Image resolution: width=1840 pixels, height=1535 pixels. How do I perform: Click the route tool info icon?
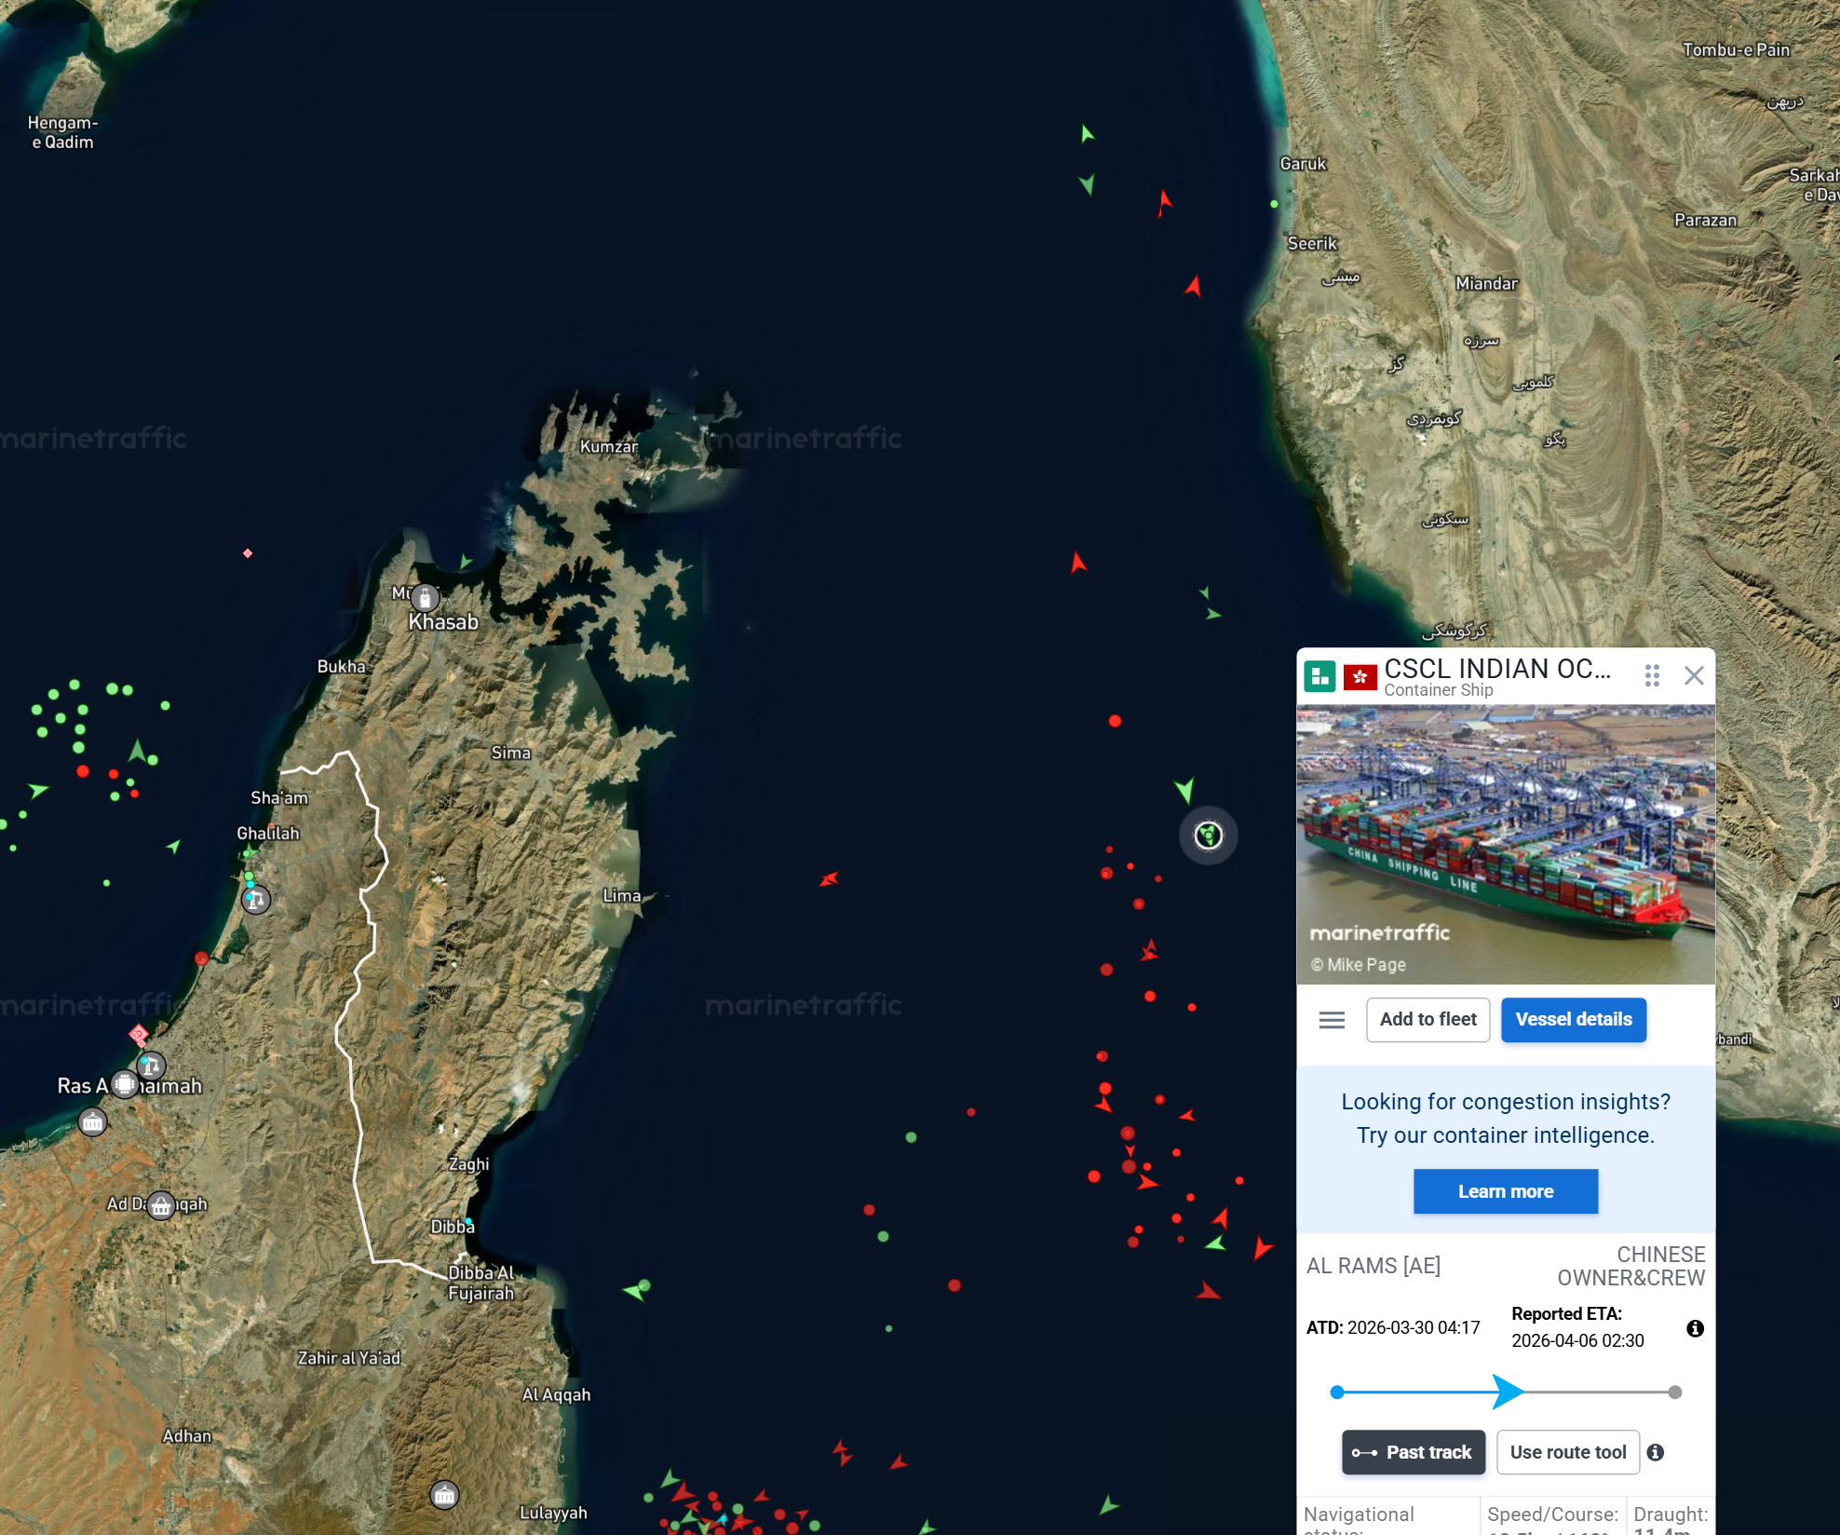click(1656, 1452)
